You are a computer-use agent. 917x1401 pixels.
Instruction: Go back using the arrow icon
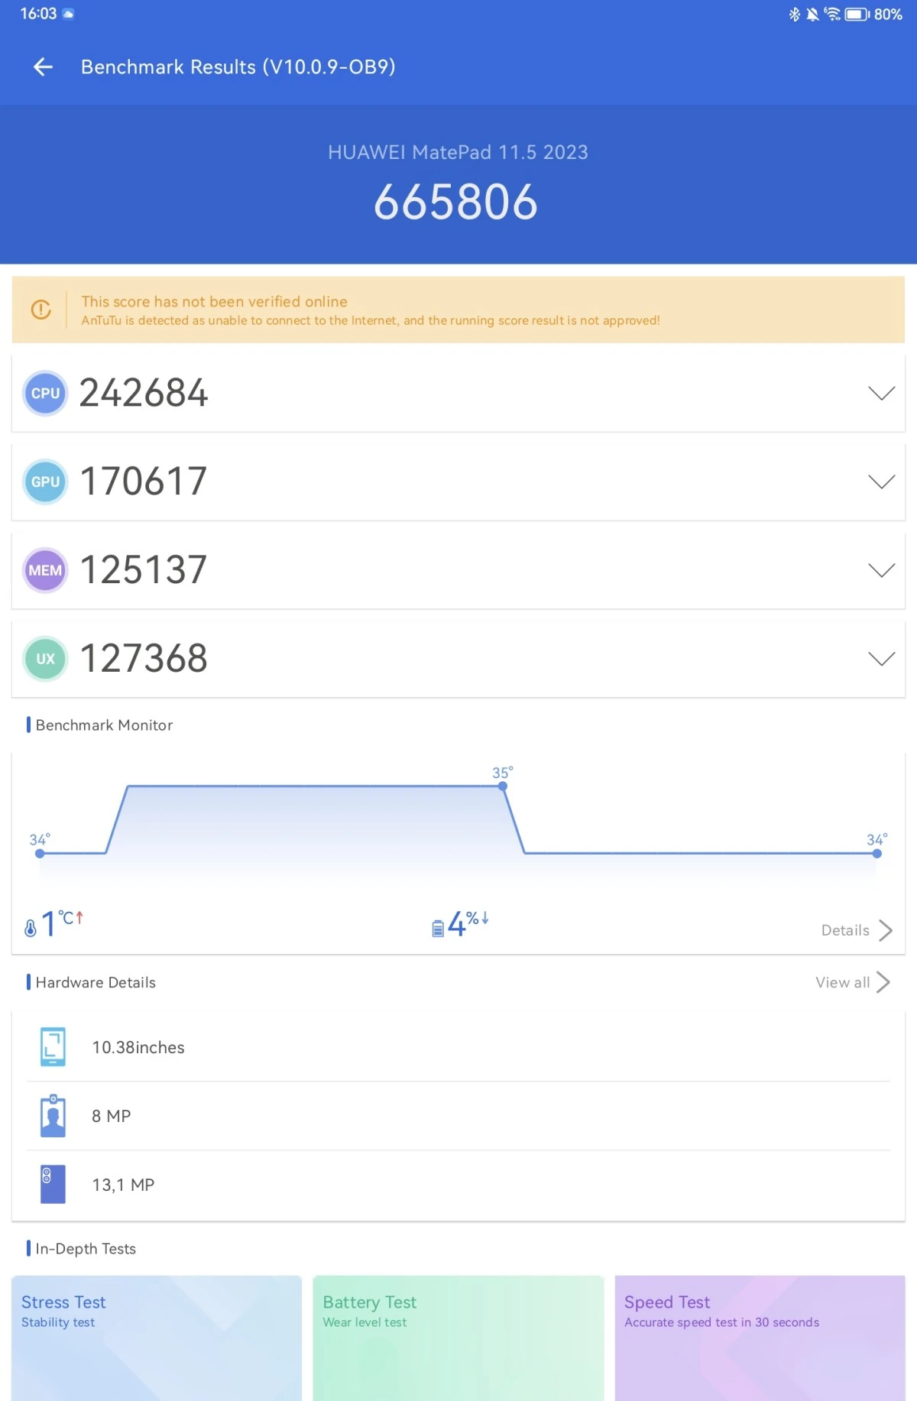click(x=43, y=67)
